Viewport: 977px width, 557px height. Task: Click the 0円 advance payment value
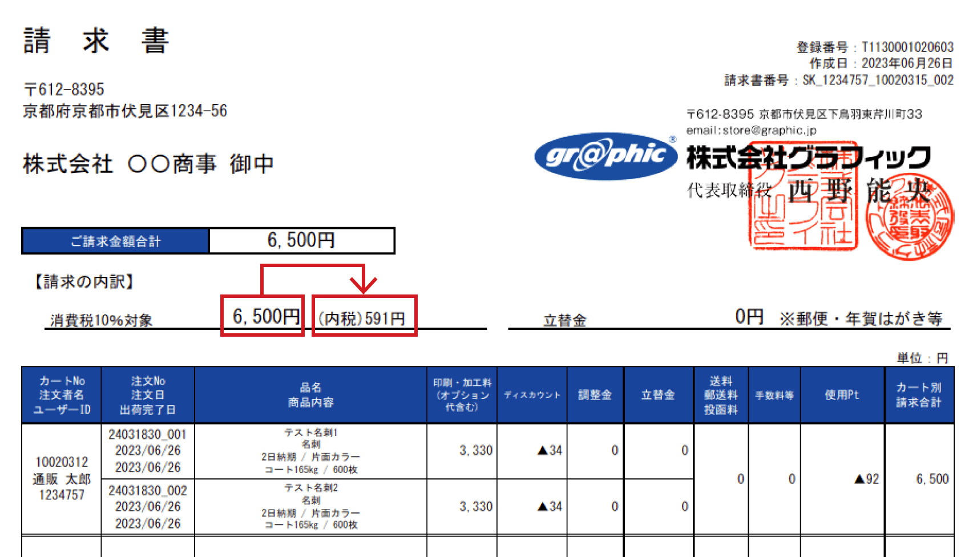click(x=749, y=316)
